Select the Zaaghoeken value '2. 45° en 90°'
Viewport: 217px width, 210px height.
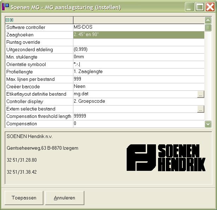point(139,35)
